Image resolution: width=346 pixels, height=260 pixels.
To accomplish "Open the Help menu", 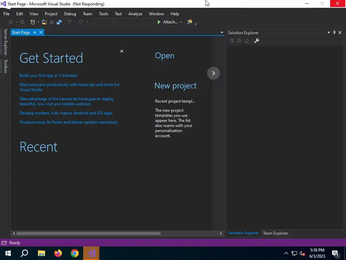I will (x=175, y=14).
